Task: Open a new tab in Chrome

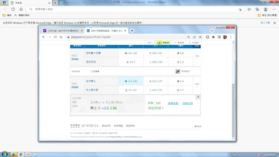Action: (132, 30)
